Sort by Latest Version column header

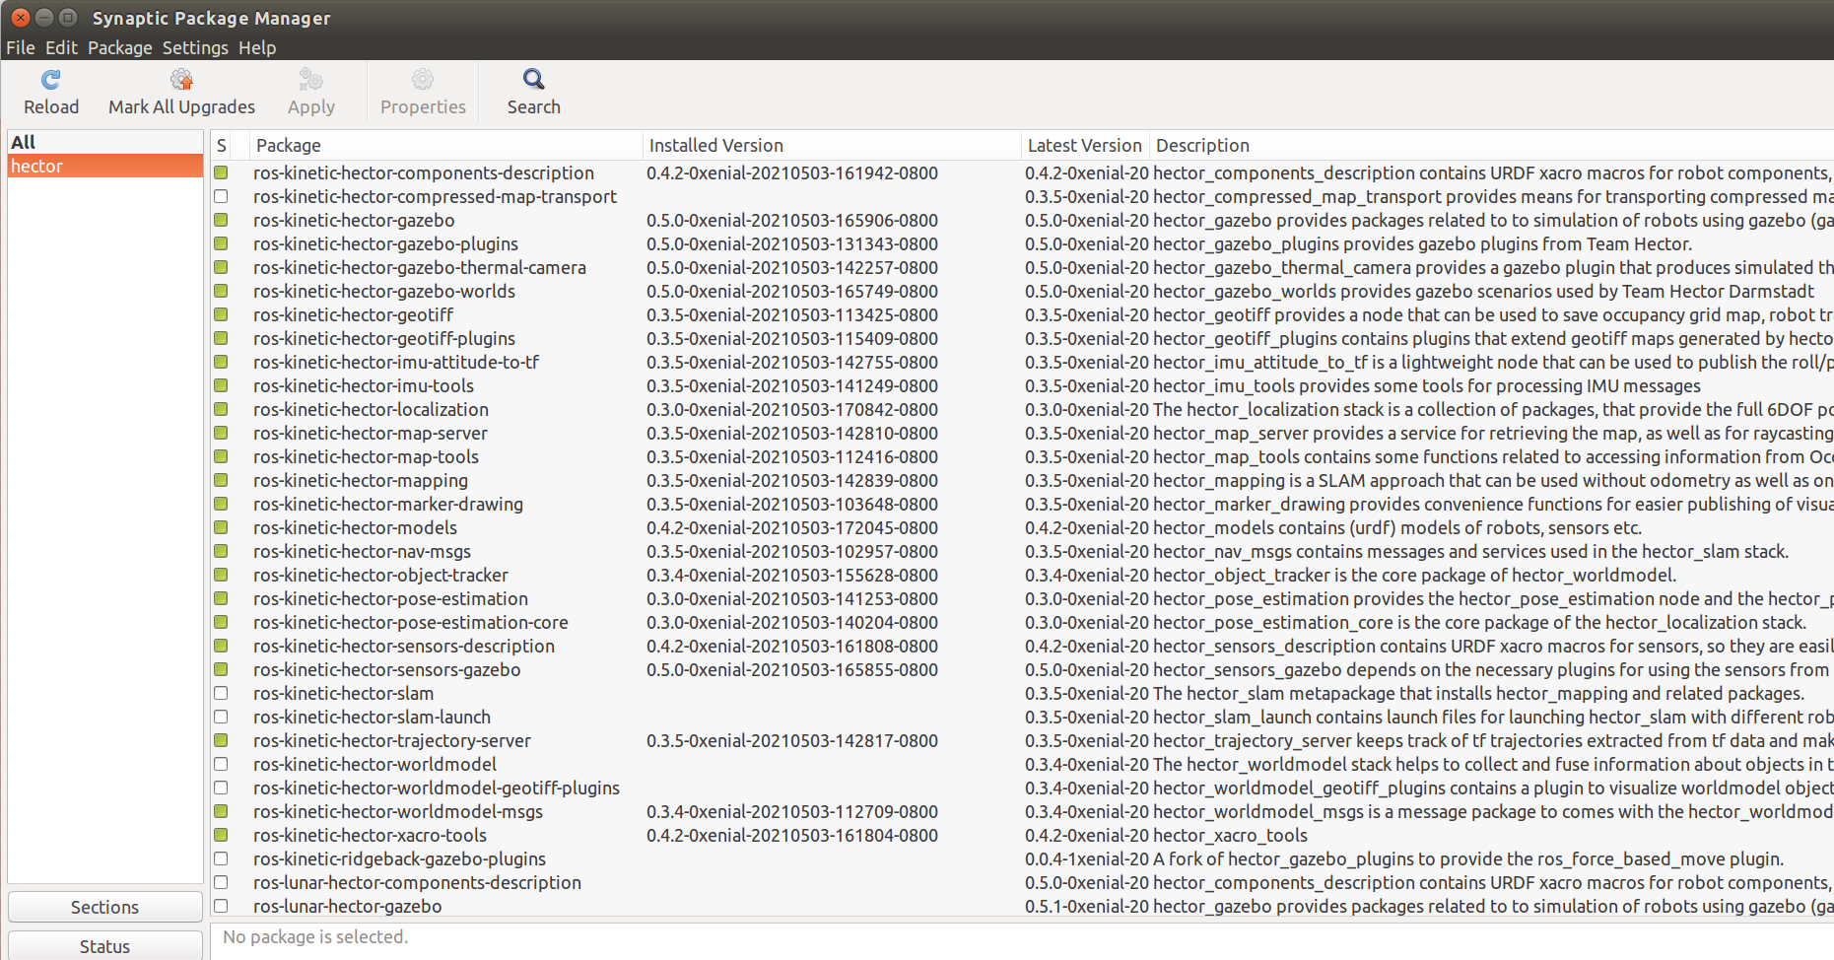pos(1085,145)
